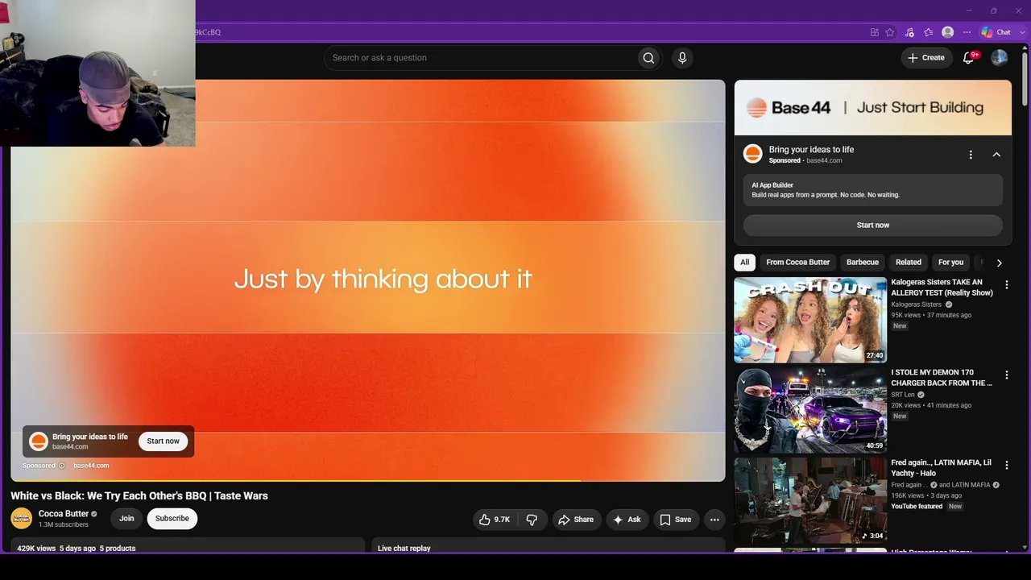Open options menu for Base 44 ad
The width and height of the screenshot is (1031, 580).
click(971, 155)
